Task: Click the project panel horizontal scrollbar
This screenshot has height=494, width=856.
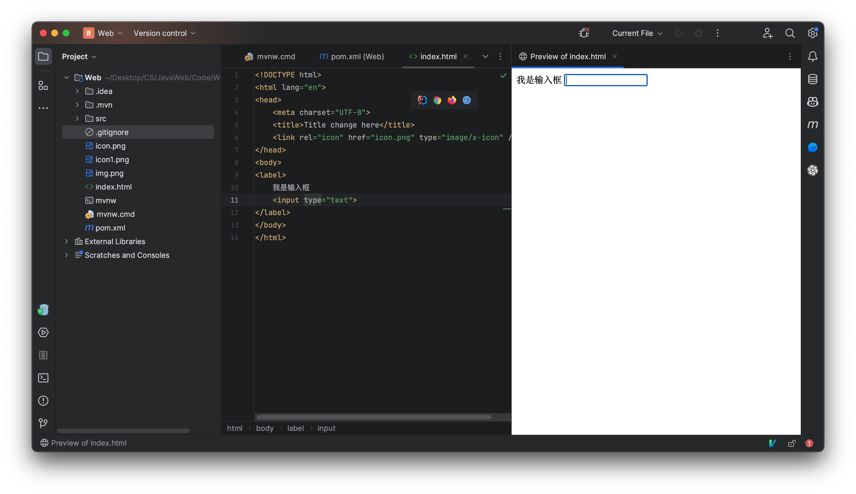Action: pyautogui.click(x=123, y=431)
